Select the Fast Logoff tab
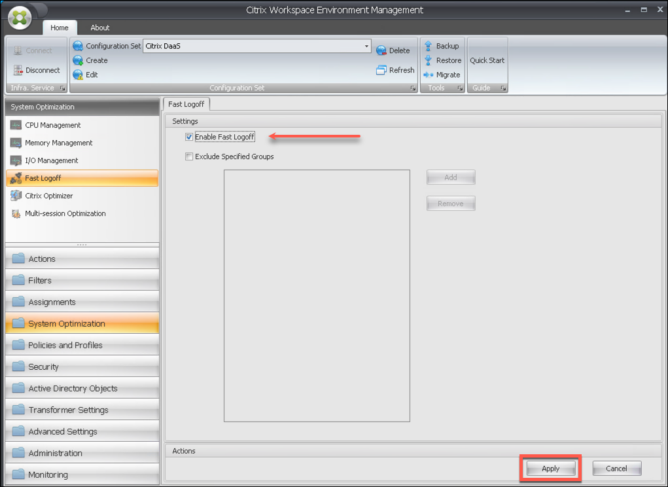This screenshot has height=487, width=668. (186, 104)
